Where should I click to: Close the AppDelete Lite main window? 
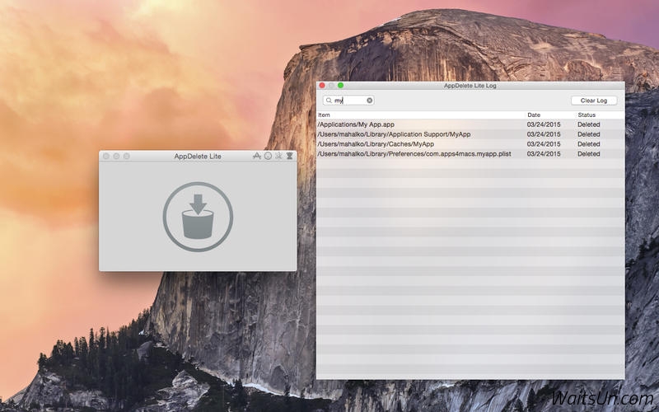(106, 156)
